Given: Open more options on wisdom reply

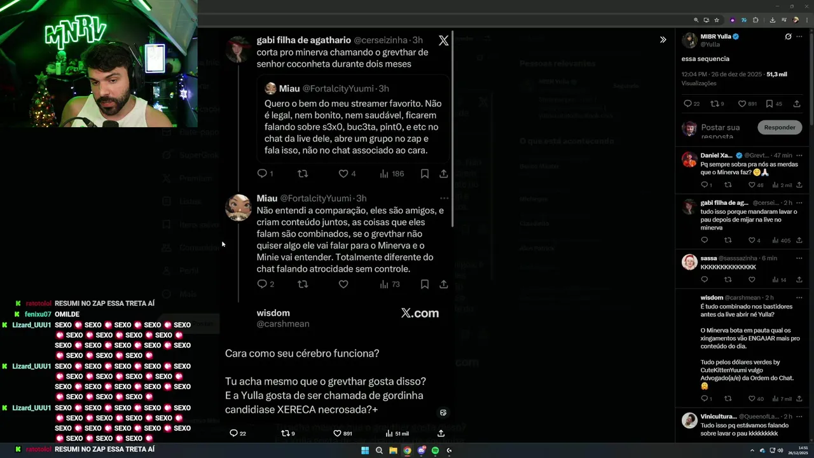Looking at the screenshot, I should click(x=799, y=298).
